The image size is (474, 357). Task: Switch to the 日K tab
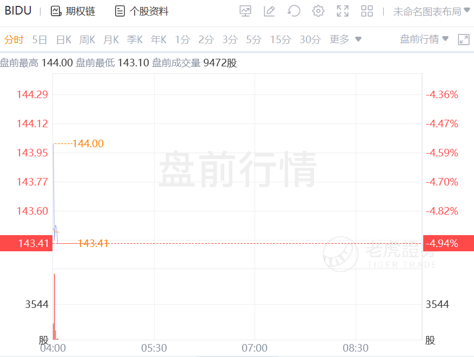pyautogui.click(x=64, y=39)
